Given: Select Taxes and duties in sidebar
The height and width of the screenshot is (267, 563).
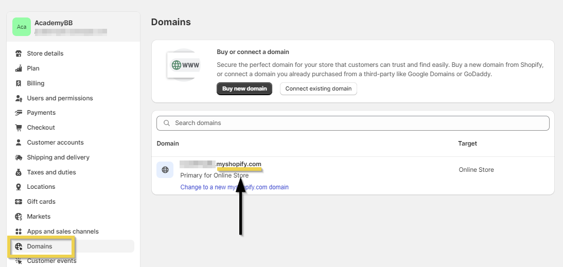Looking at the screenshot, I should pyautogui.click(x=51, y=172).
